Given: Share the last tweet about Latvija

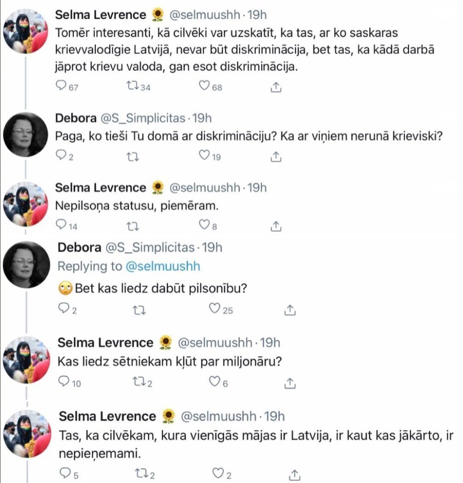Looking at the screenshot, I should pyautogui.click(x=294, y=473).
